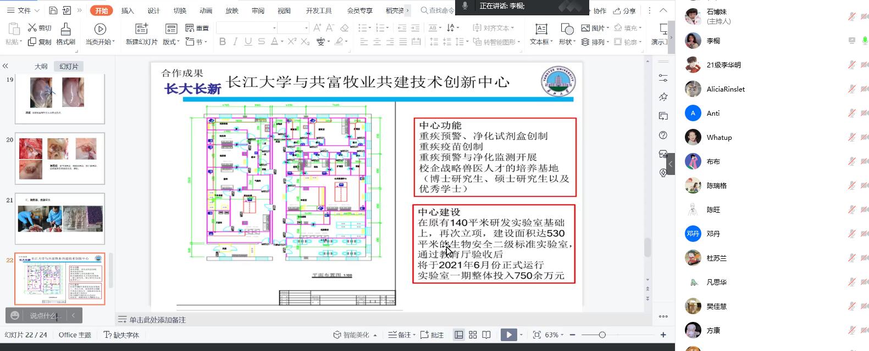The image size is (869, 351).
Task: Open slide sorter grid view in status bar
Action: coord(473,335)
